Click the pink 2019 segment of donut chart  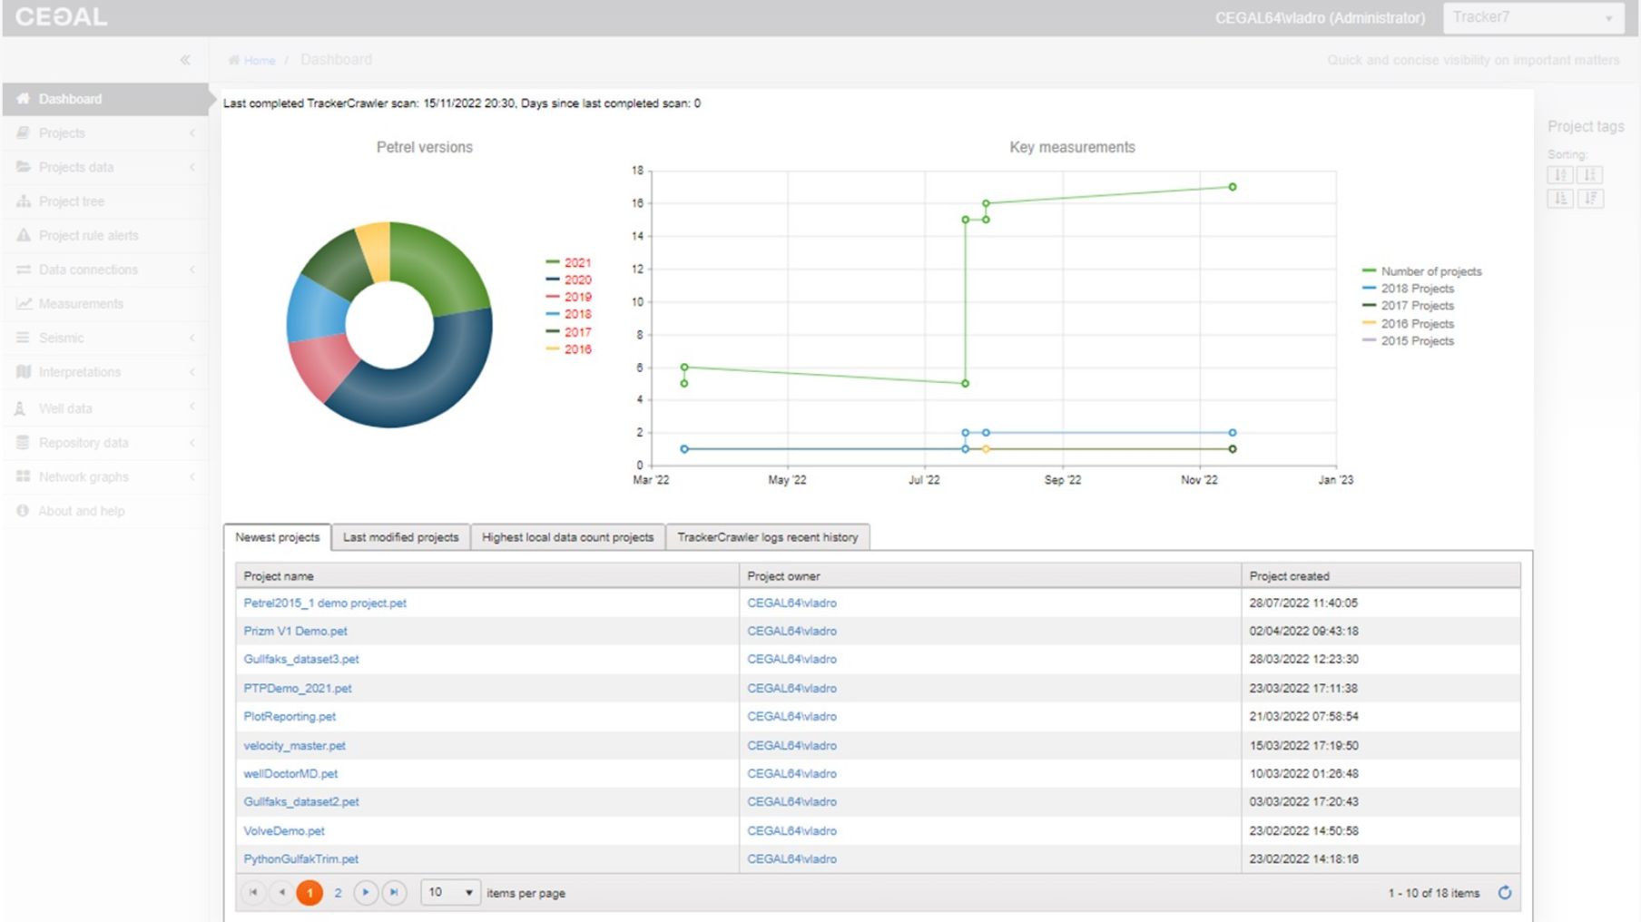tap(322, 365)
